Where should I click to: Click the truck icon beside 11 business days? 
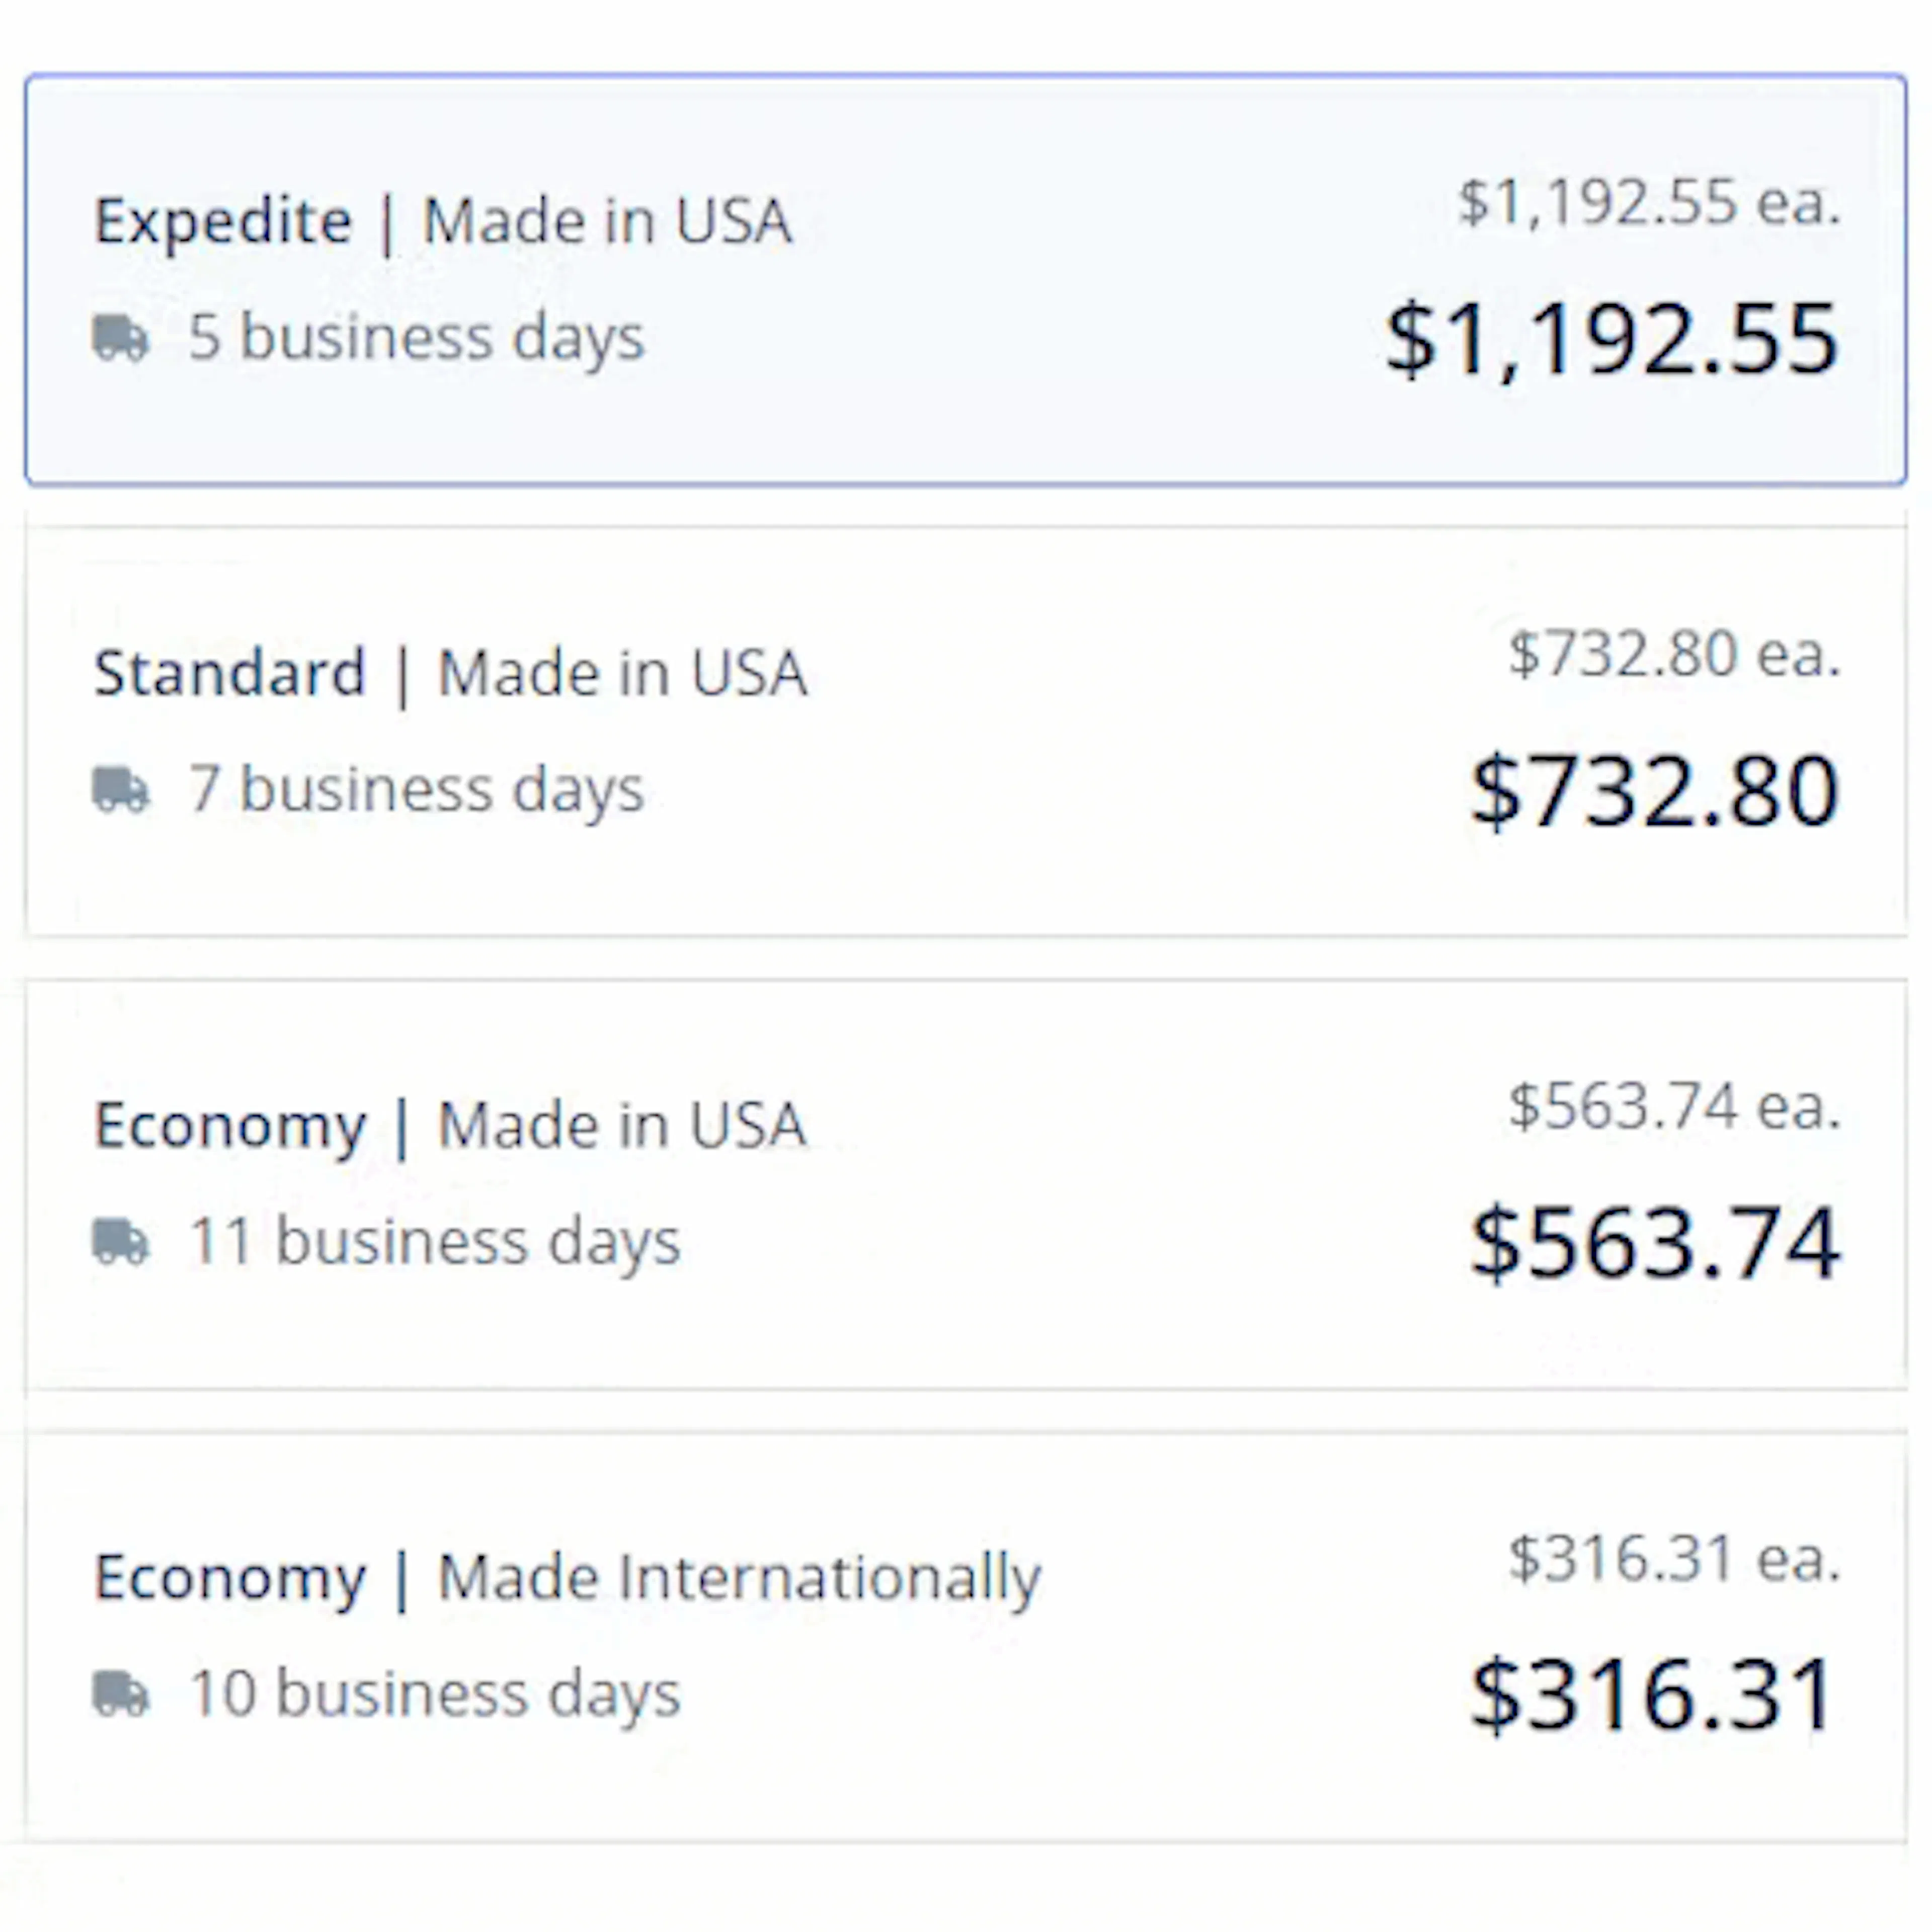coord(121,1241)
